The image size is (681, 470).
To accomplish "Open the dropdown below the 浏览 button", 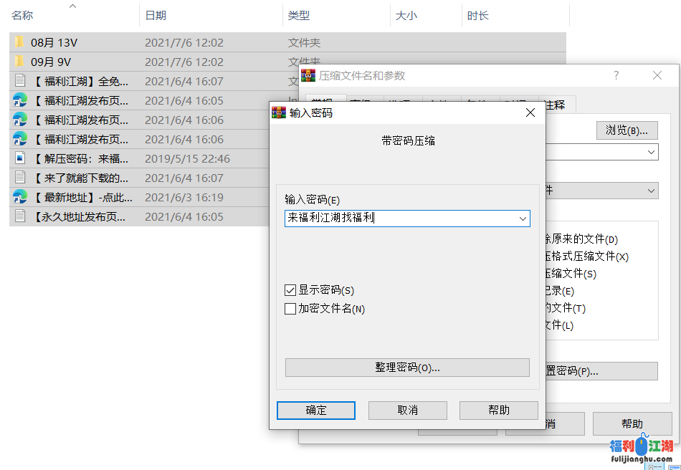I will tap(651, 152).
